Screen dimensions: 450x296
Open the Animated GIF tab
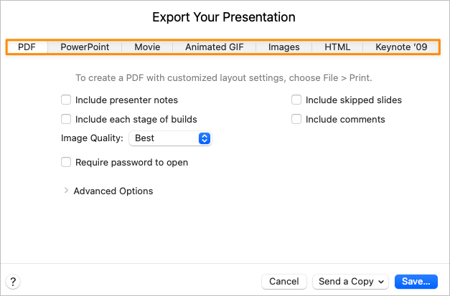[214, 47]
